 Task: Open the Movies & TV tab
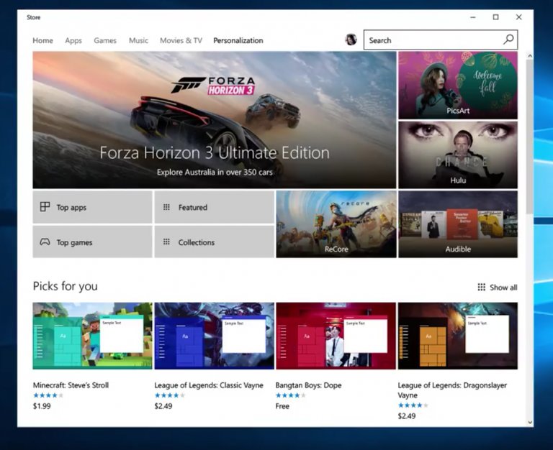click(x=181, y=41)
